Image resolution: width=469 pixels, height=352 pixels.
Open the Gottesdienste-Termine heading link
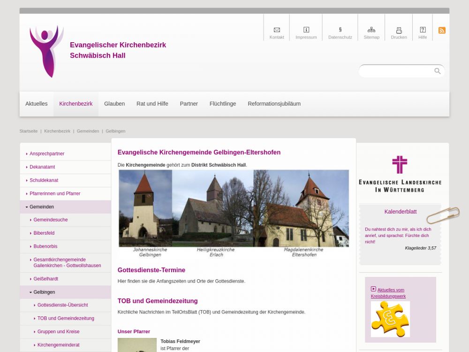[x=151, y=270]
